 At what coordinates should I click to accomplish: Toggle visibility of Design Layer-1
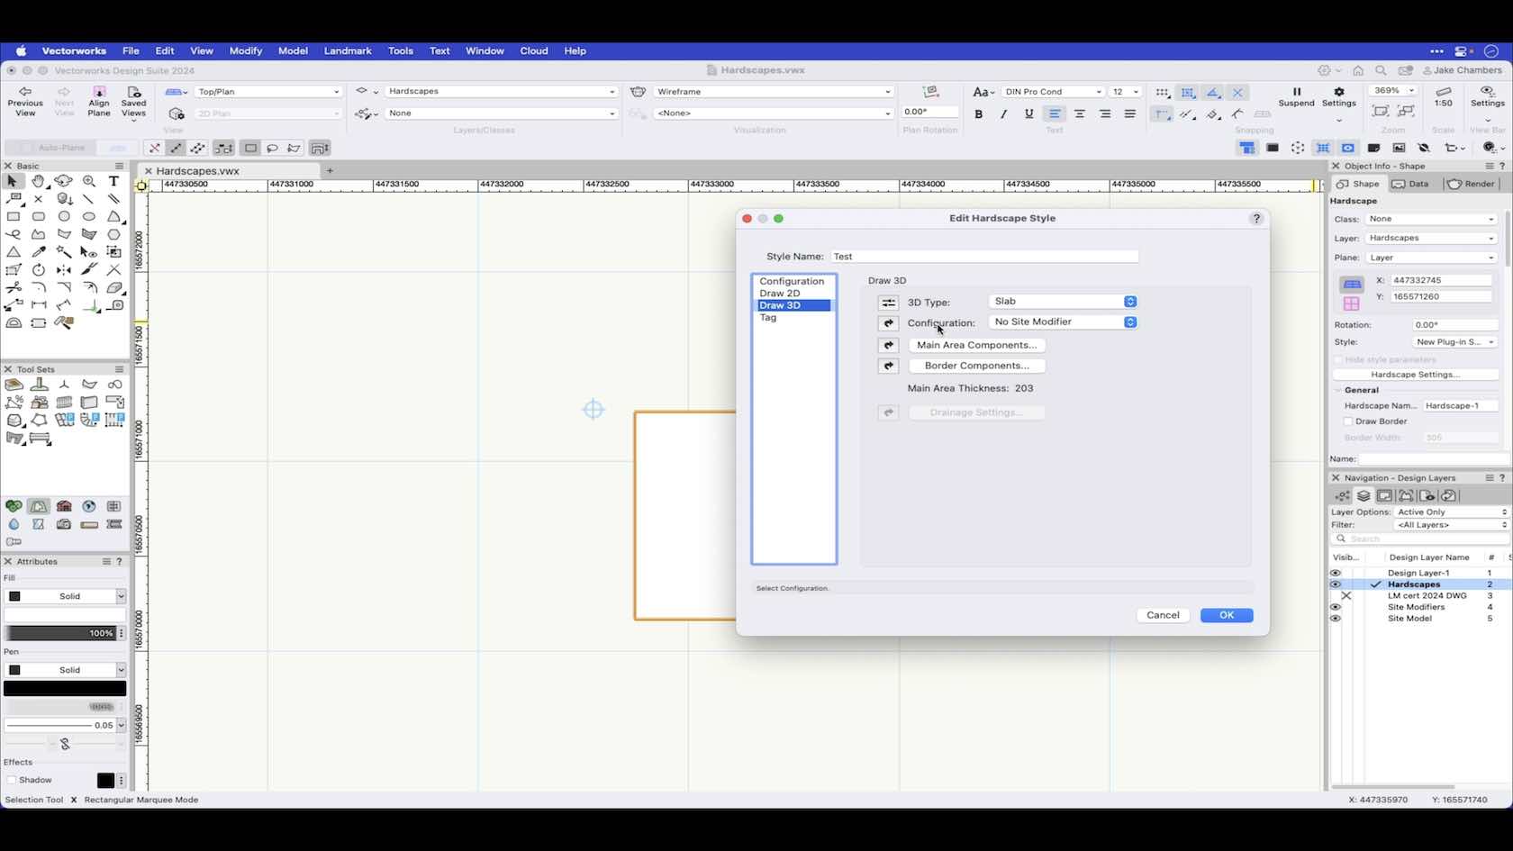1336,573
